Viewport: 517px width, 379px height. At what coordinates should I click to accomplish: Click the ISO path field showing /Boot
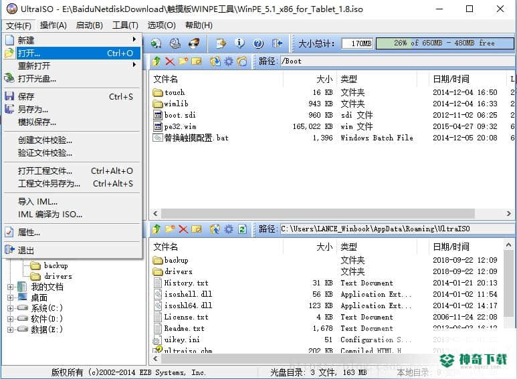397,61
